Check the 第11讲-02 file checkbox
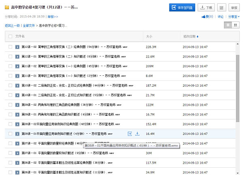 [x=11, y=66]
